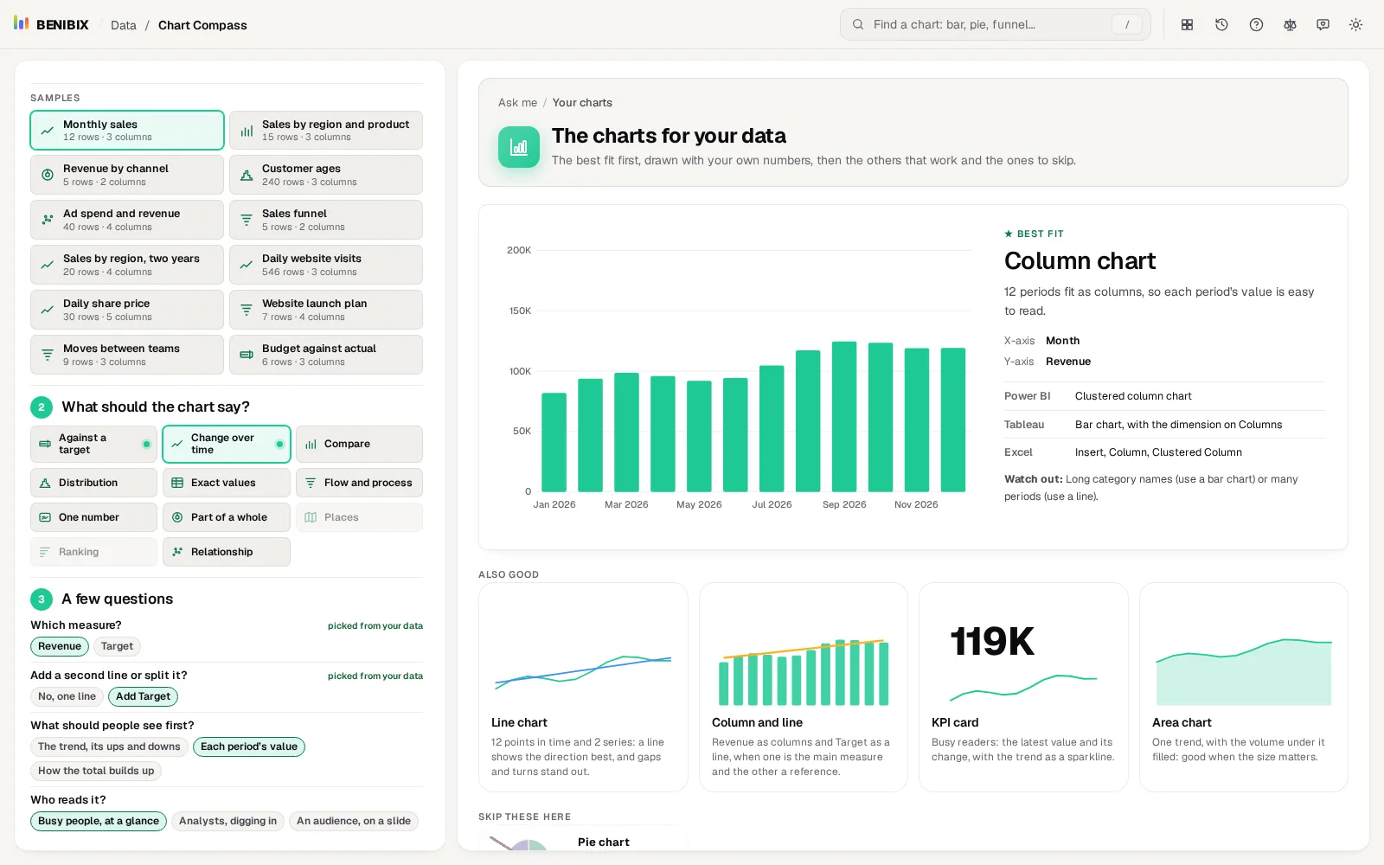Viewport: 1384px width, 865px height.
Task: Open the feedback heart speech bubble icon
Action: pyautogui.click(x=1323, y=25)
